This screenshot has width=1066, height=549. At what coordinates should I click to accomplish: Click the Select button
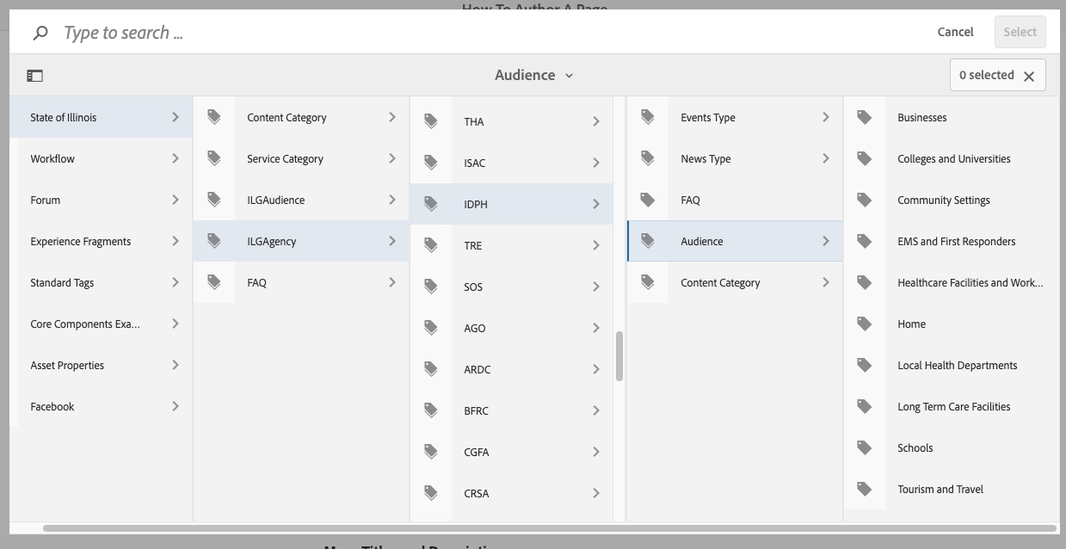(1020, 32)
